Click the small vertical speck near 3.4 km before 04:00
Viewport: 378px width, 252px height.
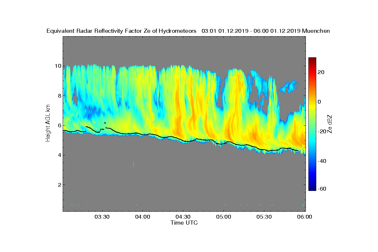point(134,164)
